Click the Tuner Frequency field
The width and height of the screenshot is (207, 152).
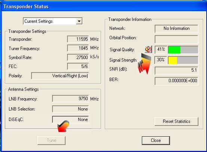click(78, 48)
